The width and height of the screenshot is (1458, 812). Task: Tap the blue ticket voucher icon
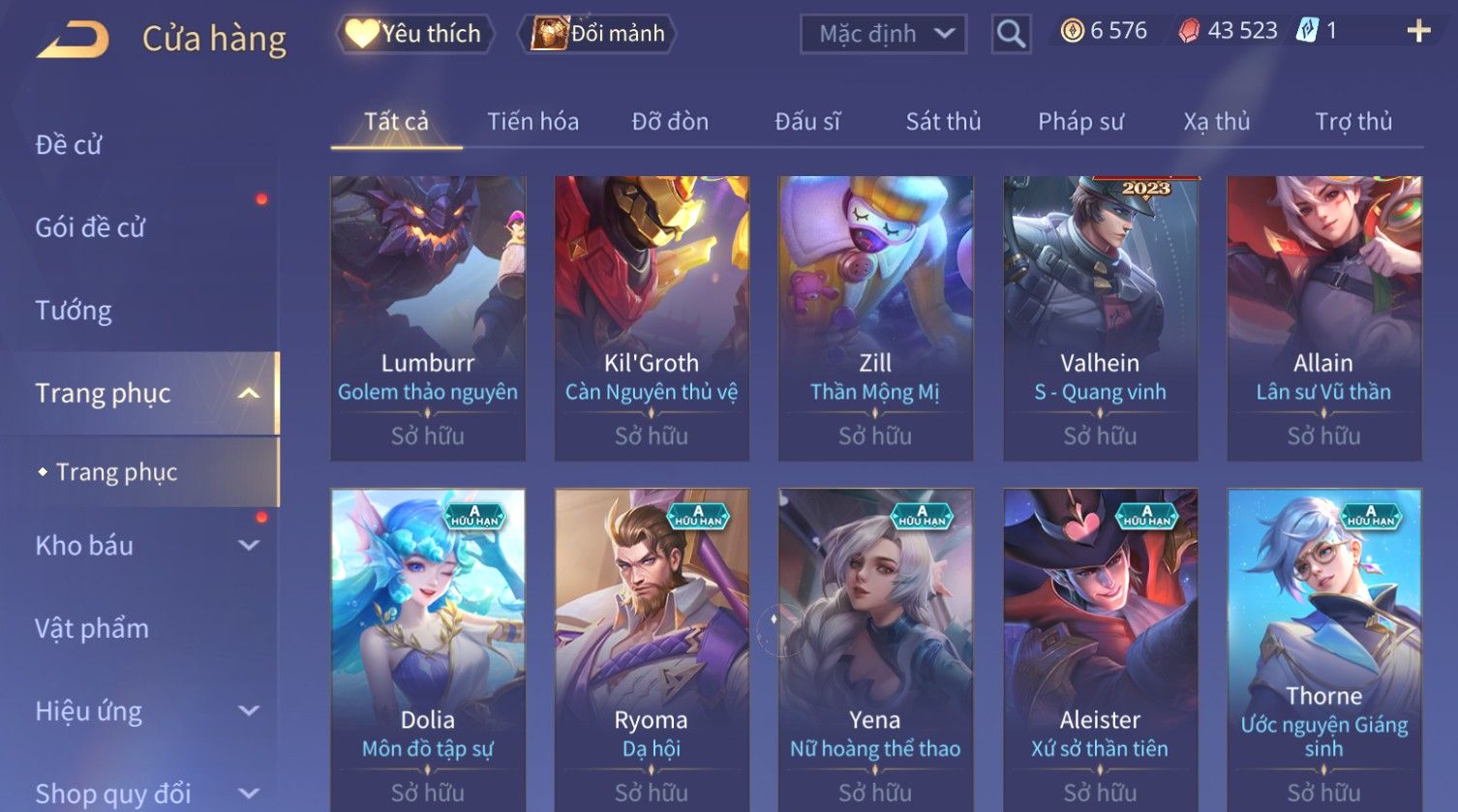[1307, 31]
